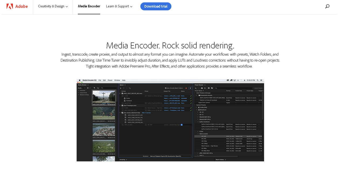Open Creativity & Design dropdown
Screen dimensions: 343x178
click(53, 6)
